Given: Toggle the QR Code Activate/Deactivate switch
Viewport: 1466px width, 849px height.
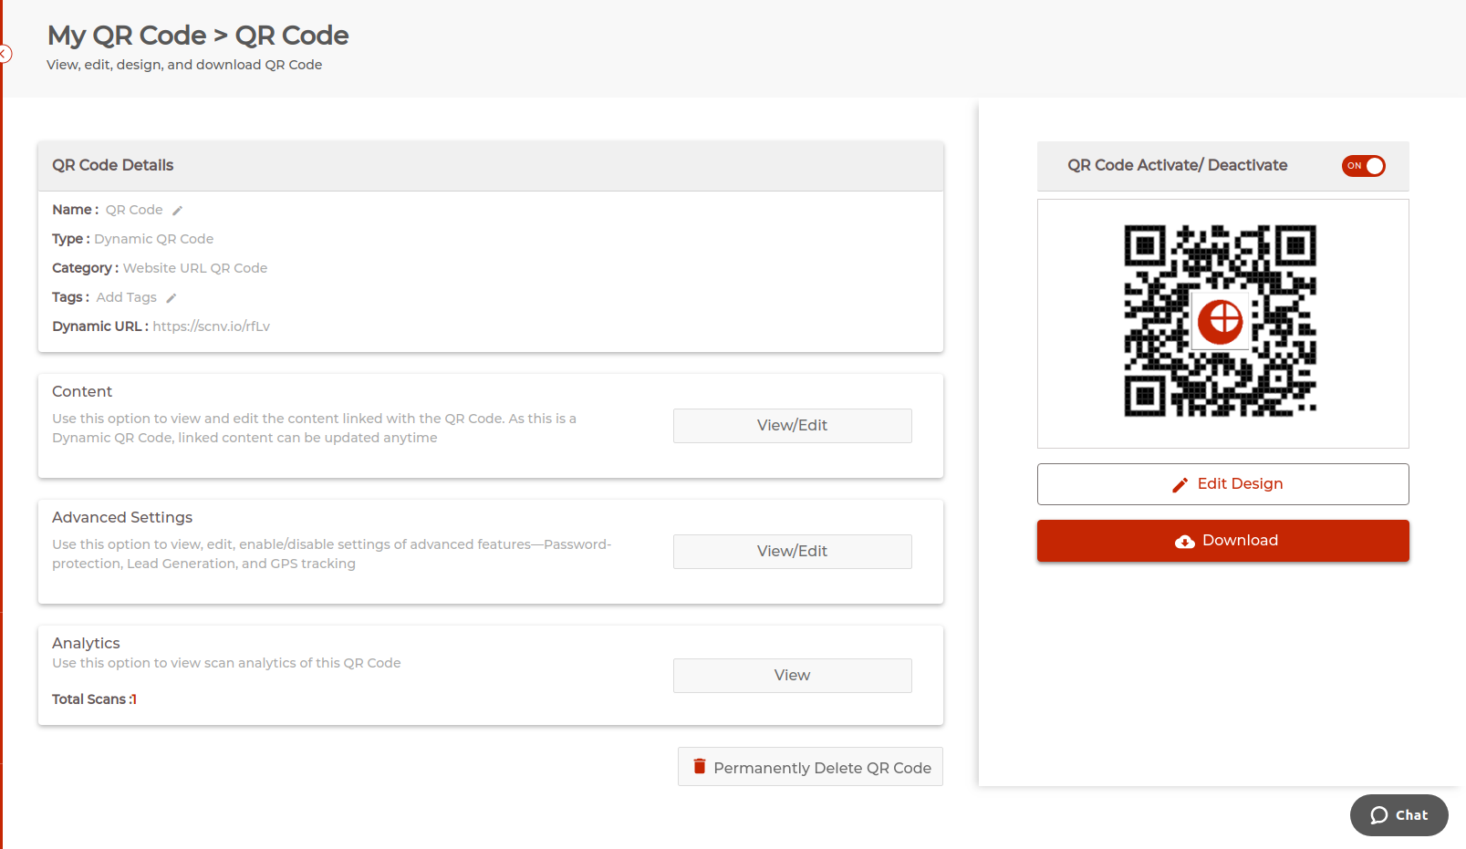Looking at the screenshot, I should [1364, 166].
